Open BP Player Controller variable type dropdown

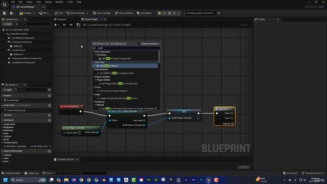pos(41,146)
